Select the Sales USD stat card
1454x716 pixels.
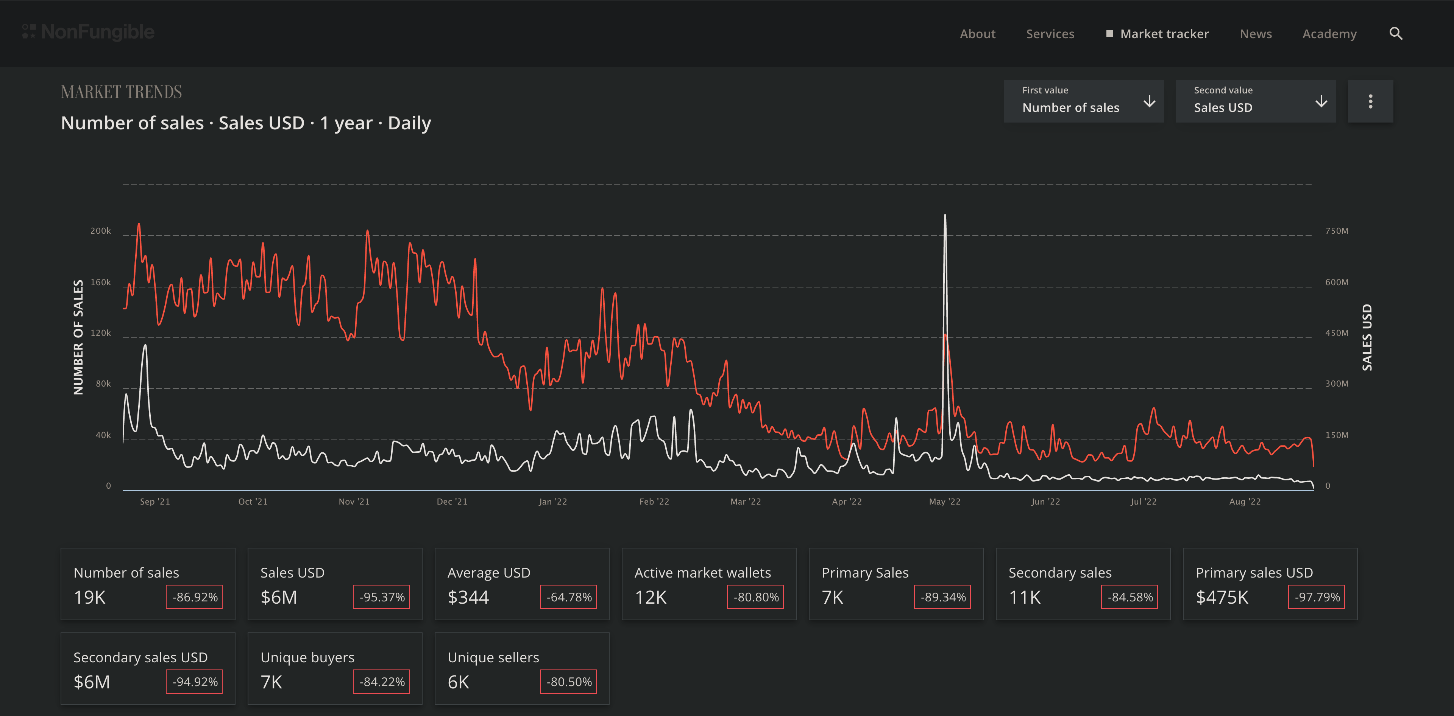335,584
